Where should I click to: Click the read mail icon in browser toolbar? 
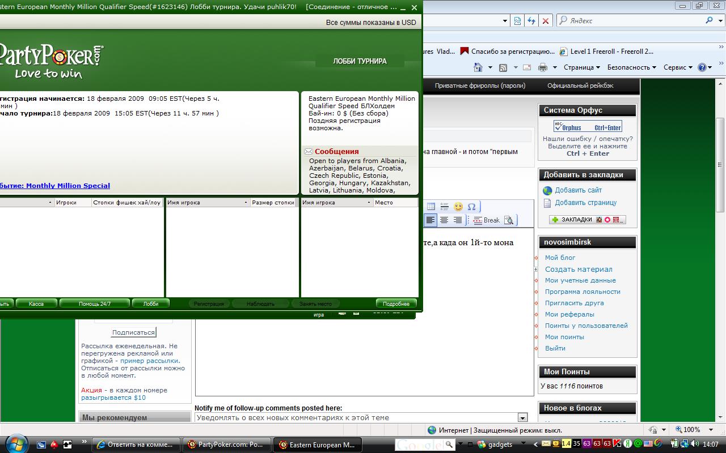(527, 67)
